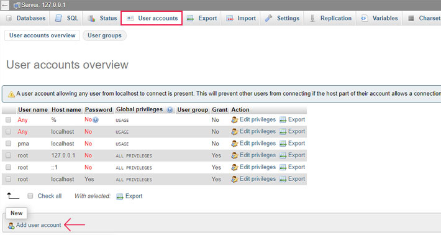Open the User groups subtab

point(104,35)
